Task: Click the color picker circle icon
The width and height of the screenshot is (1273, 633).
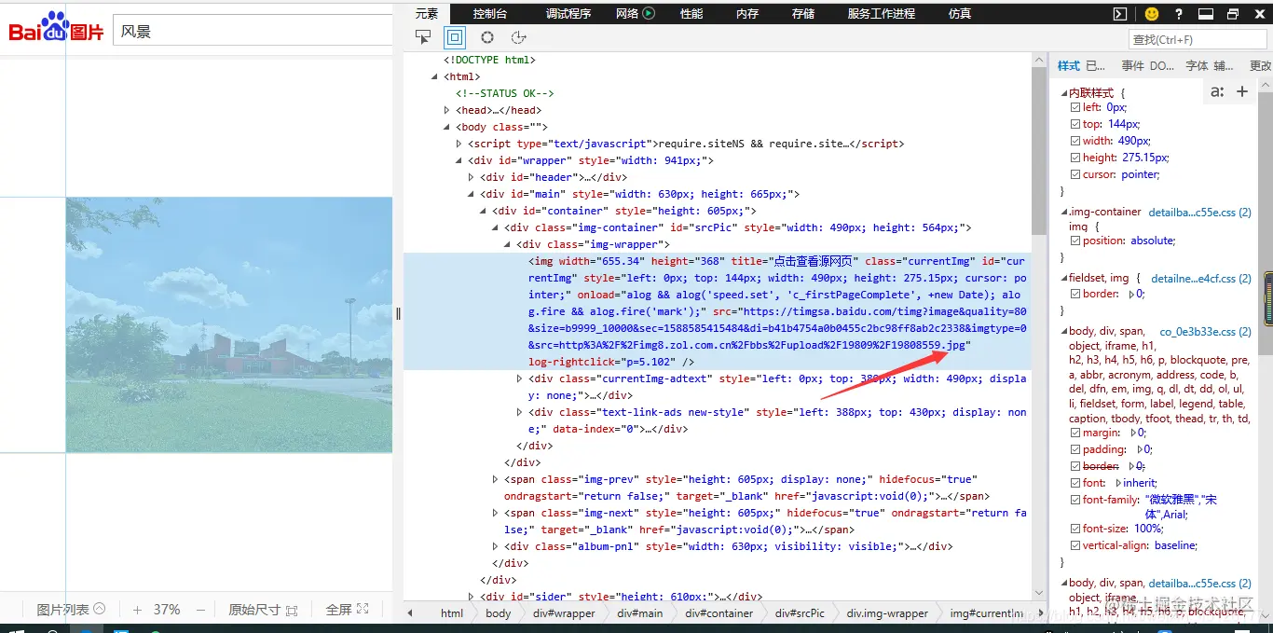Action: click(x=487, y=37)
